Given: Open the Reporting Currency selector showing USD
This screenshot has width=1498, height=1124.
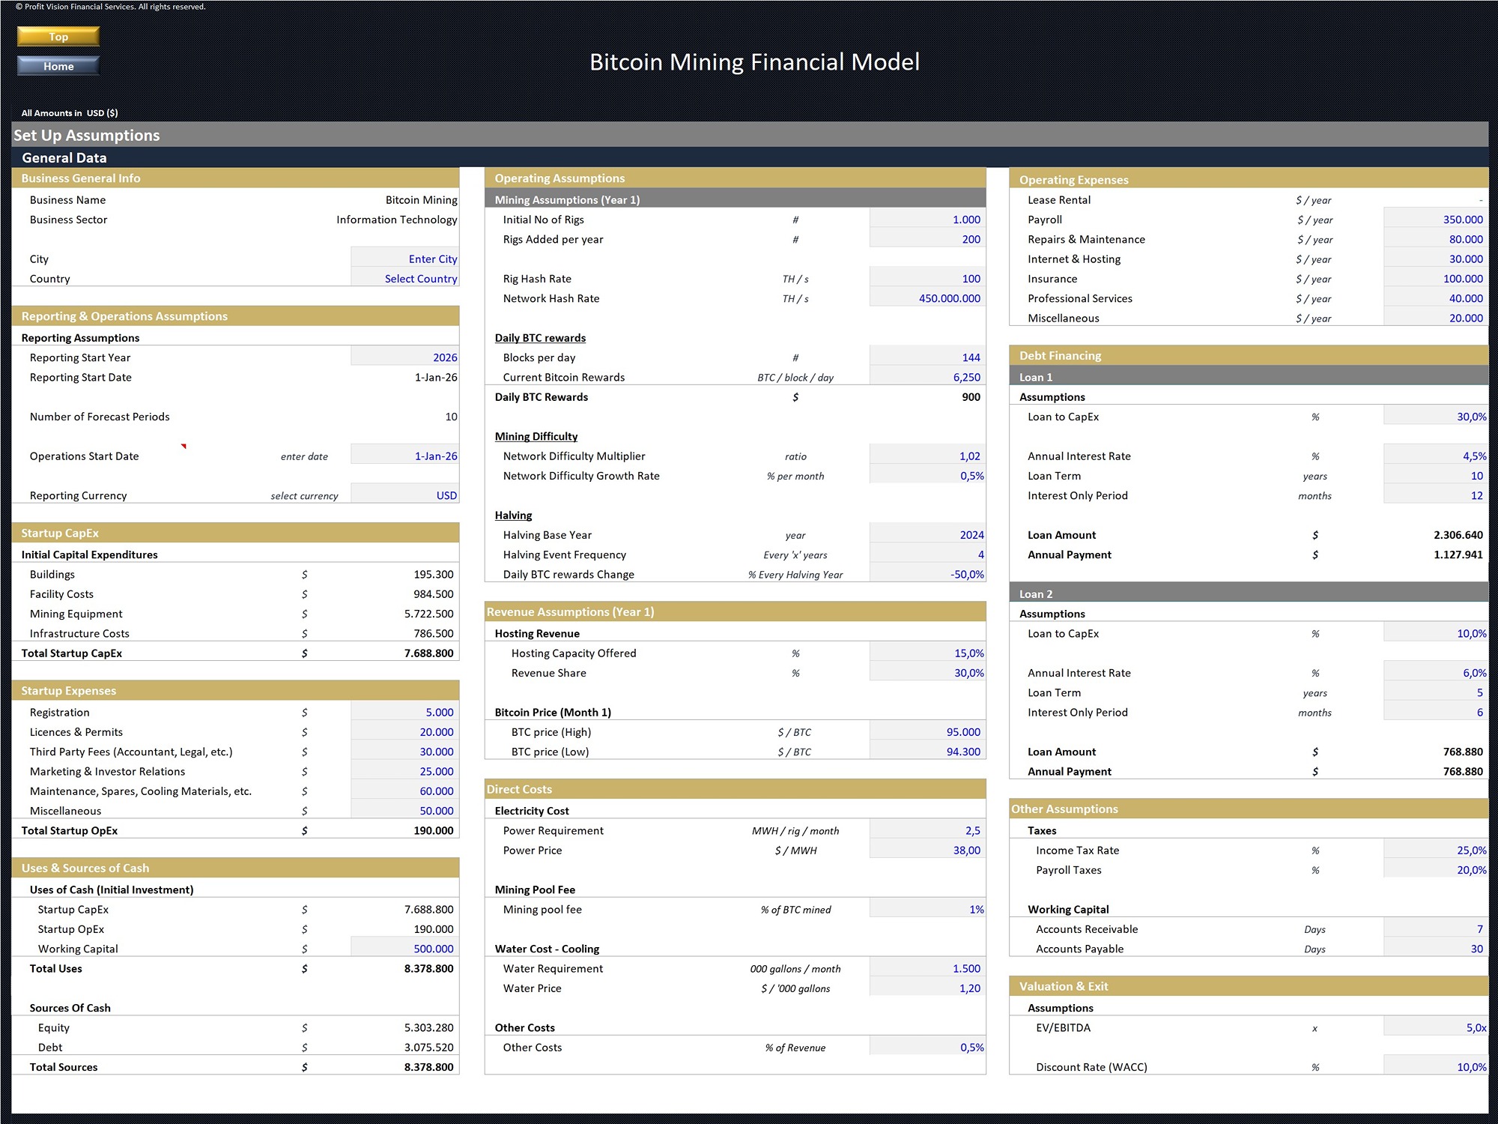Looking at the screenshot, I should (404, 495).
